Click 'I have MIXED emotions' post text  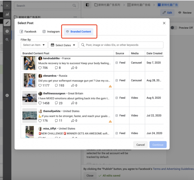74,98
